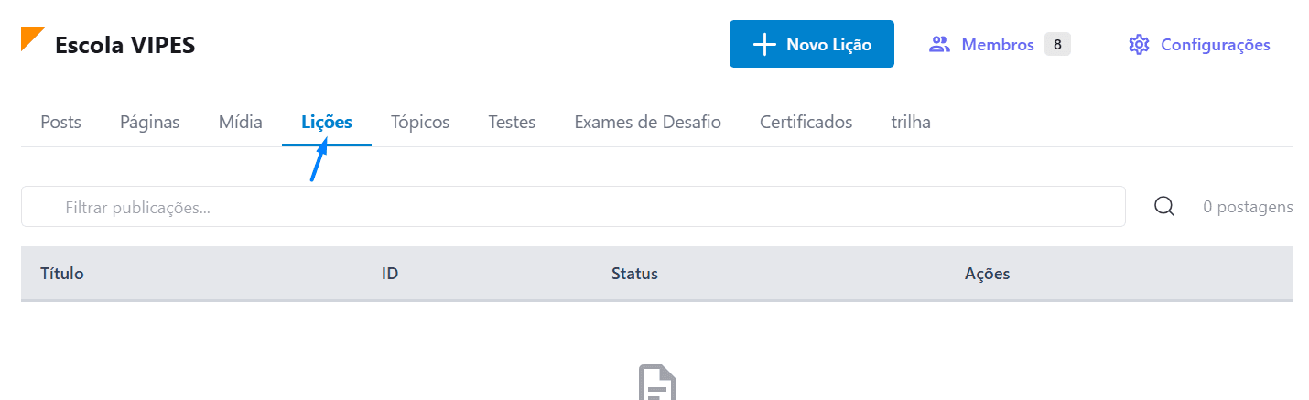1309x400 pixels.
Task: Switch to the Páginas tab
Action: pyautogui.click(x=149, y=122)
